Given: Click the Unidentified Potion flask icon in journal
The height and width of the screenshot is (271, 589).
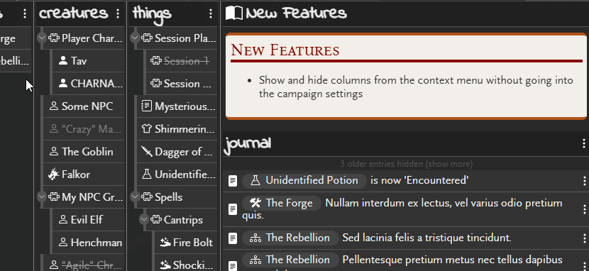Looking at the screenshot, I should pos(255,180).
